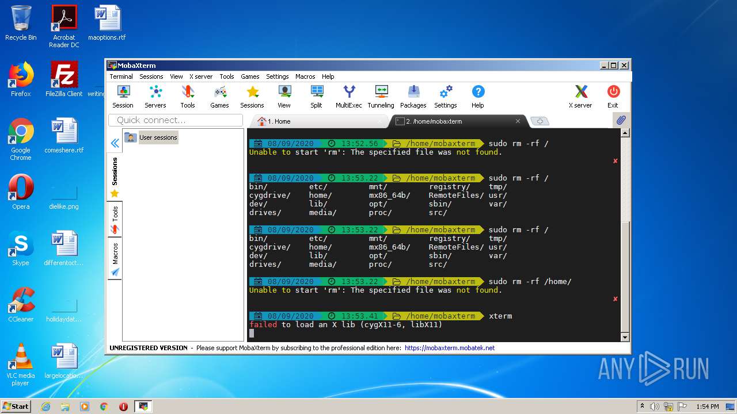The height and width of the screenshot is (414, 737).
Task: Select the Recycle Bin desktop icon
Action: pyautogui.click(x=21, y=23)
